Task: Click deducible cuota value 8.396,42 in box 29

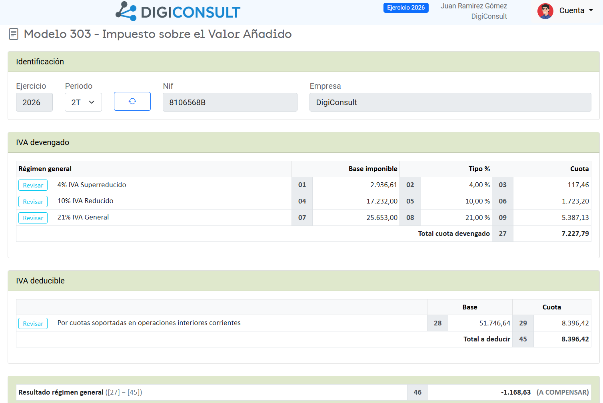Action: pyautogui.click(x=575, y=323)
